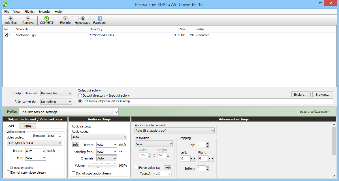This screenshot has height=181, width=339.
Task: Click the cropping Right value field
Action: click(x=203, y=159)
